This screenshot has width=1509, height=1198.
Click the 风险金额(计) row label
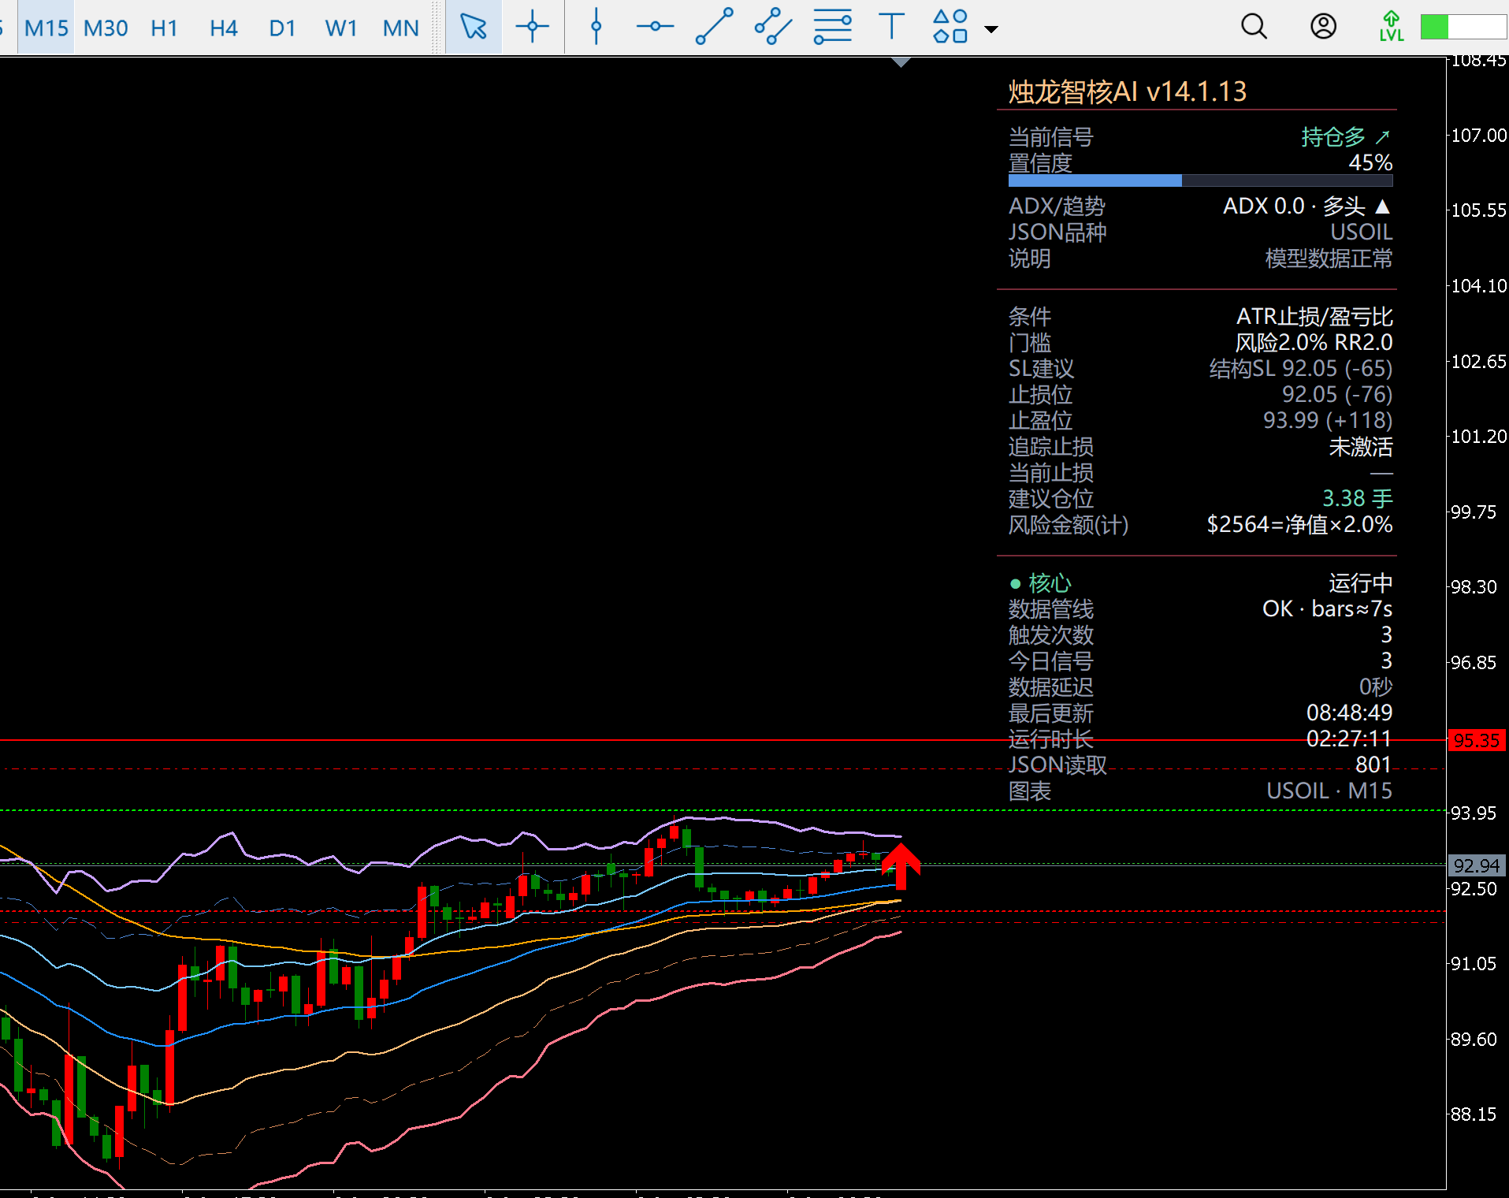point(1069,525)
